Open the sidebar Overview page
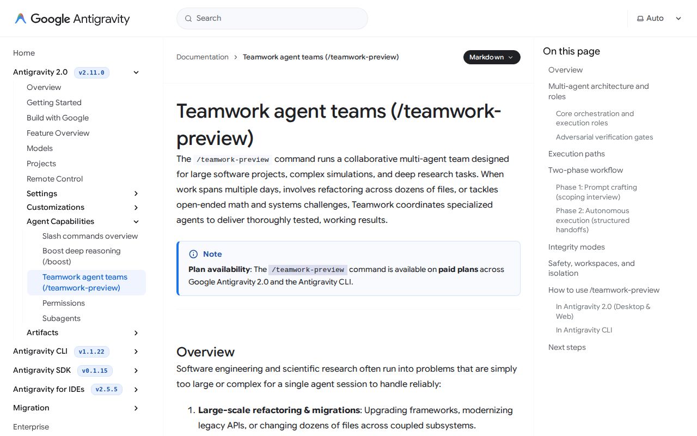Image resolution: width=697 pixels, height=436 pixels. (44, 87)
